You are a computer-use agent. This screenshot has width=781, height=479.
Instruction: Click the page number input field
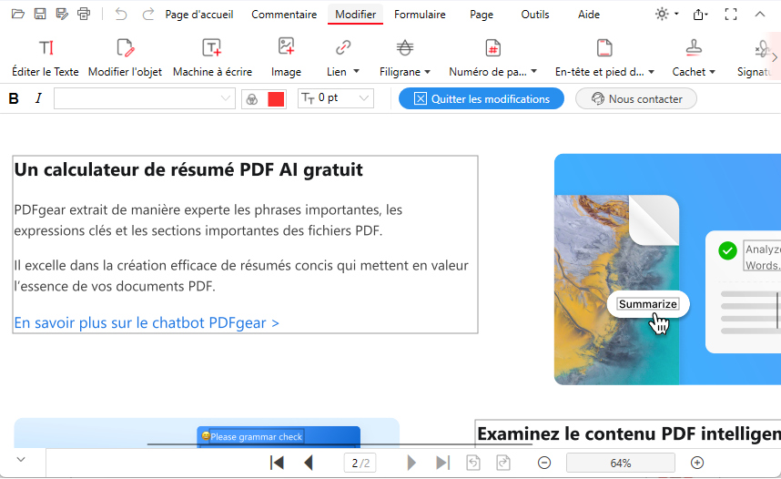pos(360,463)
